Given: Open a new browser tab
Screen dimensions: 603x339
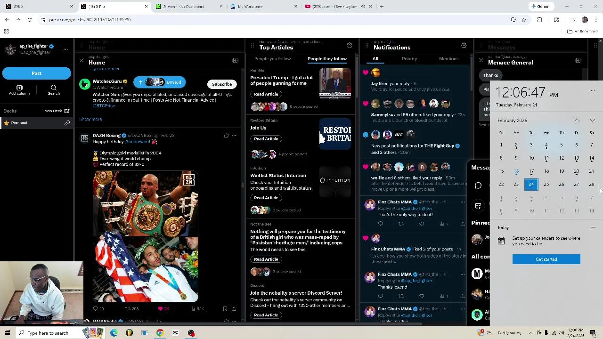Looking at the screenshot, I should (x=382, y=7).
